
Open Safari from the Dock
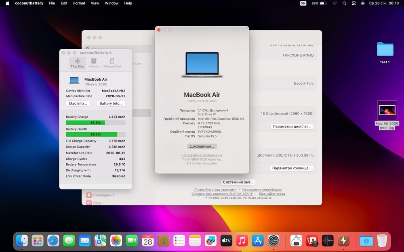(x=53, y=241)
